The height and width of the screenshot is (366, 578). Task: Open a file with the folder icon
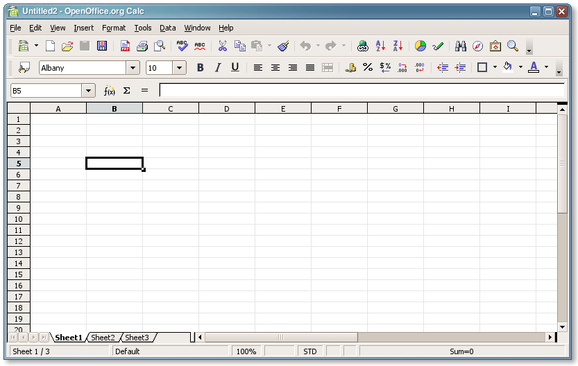pyautogui.click(x=67, y=46)
